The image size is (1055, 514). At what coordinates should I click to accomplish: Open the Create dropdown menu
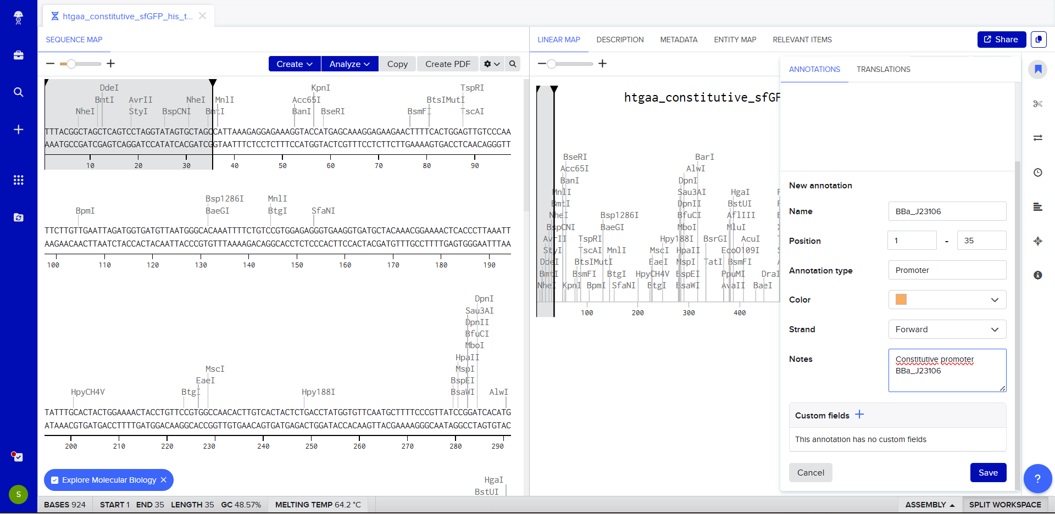click(x=295, y=64)
